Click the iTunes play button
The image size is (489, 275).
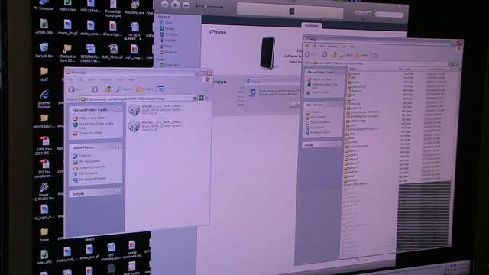pyautogui.click(x=176, y=5)
